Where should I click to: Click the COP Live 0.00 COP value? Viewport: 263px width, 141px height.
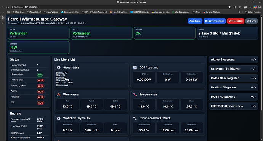click(144, 80)
